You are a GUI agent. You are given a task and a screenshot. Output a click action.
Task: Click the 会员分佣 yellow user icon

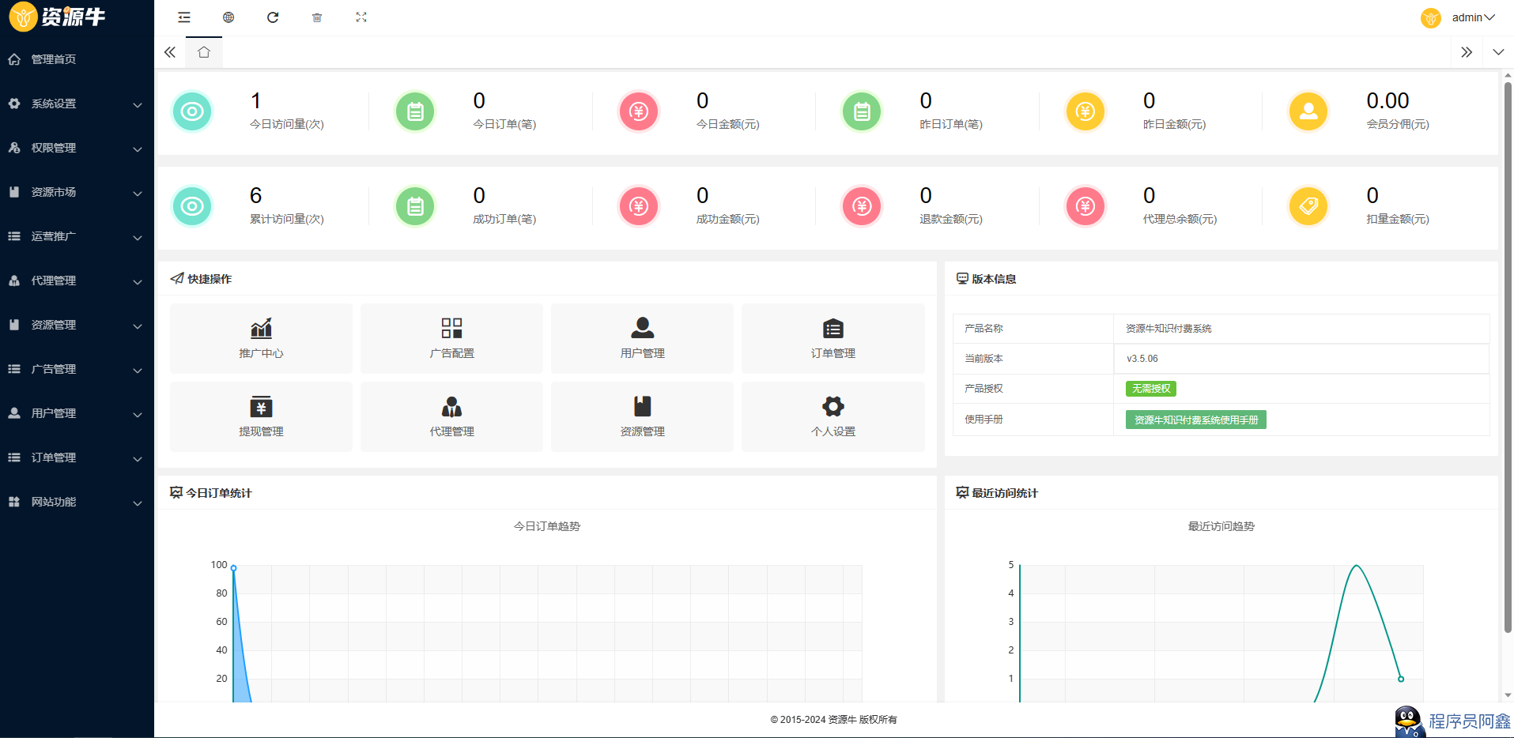(1308, 111)
